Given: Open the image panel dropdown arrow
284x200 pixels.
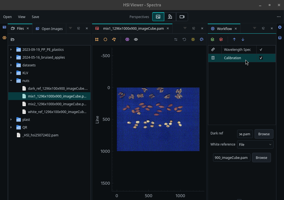Looking at the screenshot, I should (x=185, y=28).
